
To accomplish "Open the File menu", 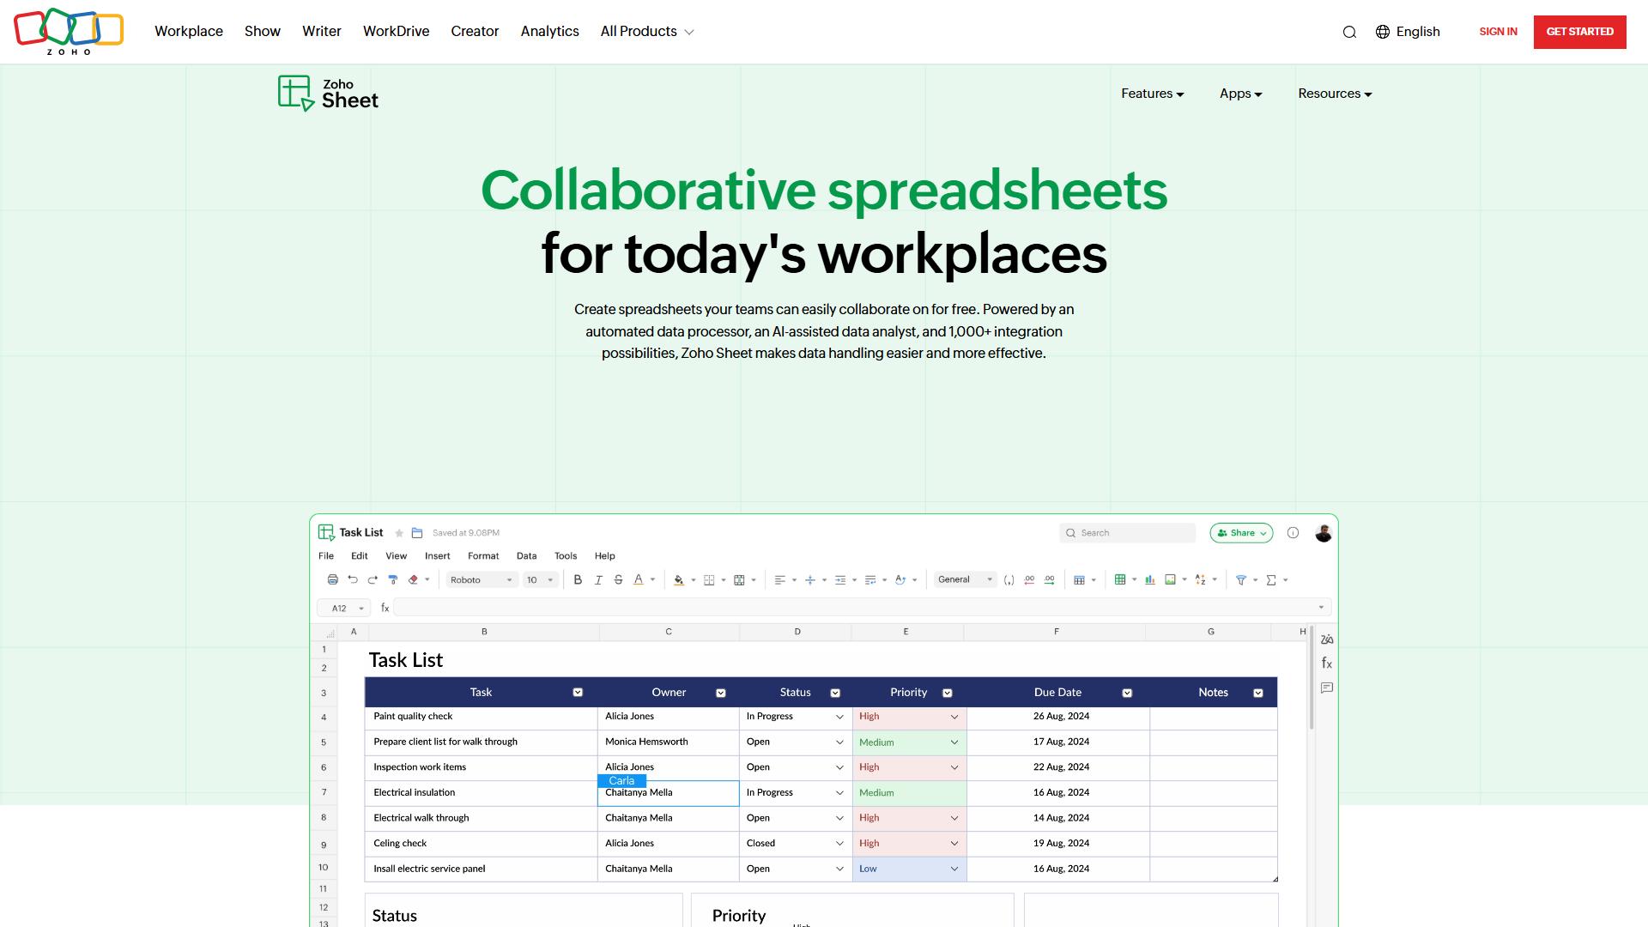I will click(326, 556).
